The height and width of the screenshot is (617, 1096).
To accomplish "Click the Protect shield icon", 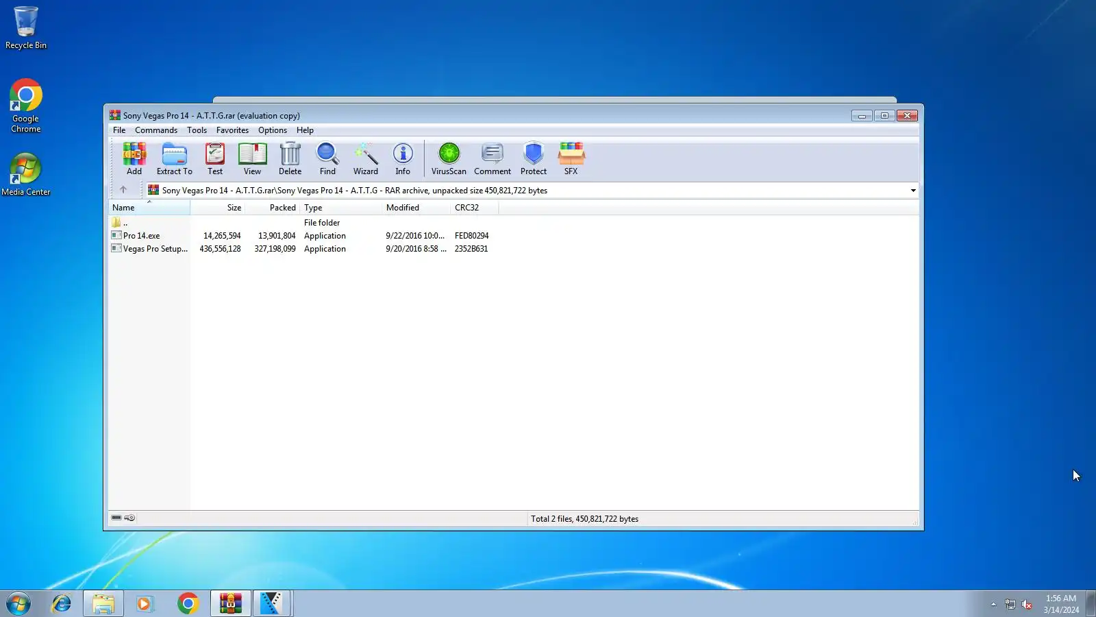I will pos(534,158).
